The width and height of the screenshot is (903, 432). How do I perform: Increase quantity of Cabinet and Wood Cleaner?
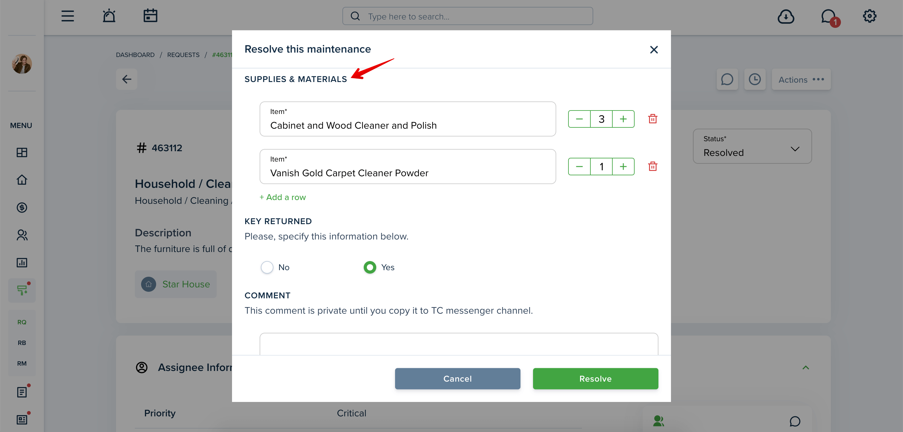623,119
